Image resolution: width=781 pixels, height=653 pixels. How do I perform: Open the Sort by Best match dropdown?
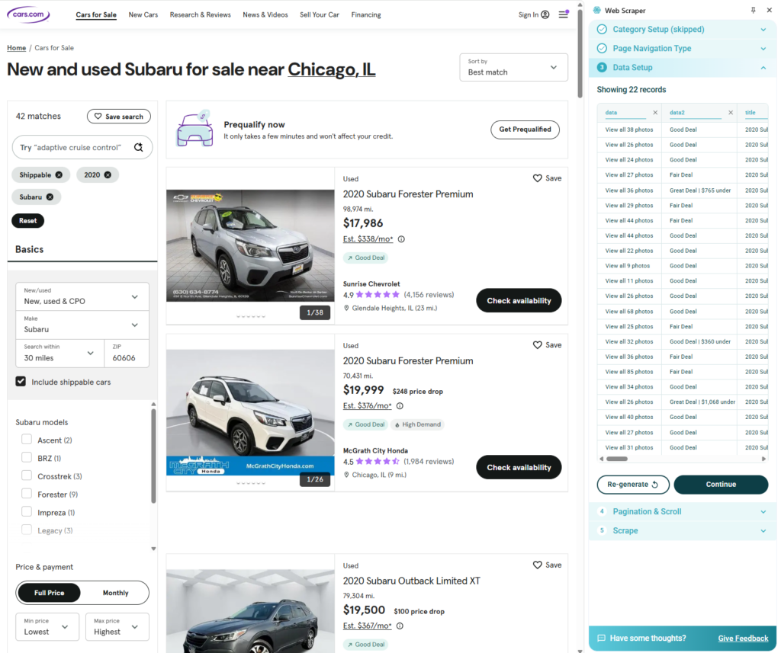pos(513,67)
